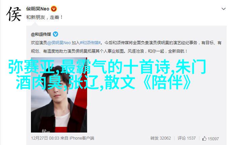The height and width of the screenshot is (145, 232).
Task: Click the orange verified badge beside 侯明昊Neo
Action: pos(54,9)
